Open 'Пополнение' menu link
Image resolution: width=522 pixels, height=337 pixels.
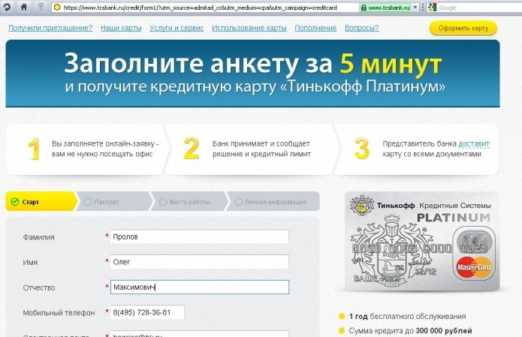coord(315,28)
